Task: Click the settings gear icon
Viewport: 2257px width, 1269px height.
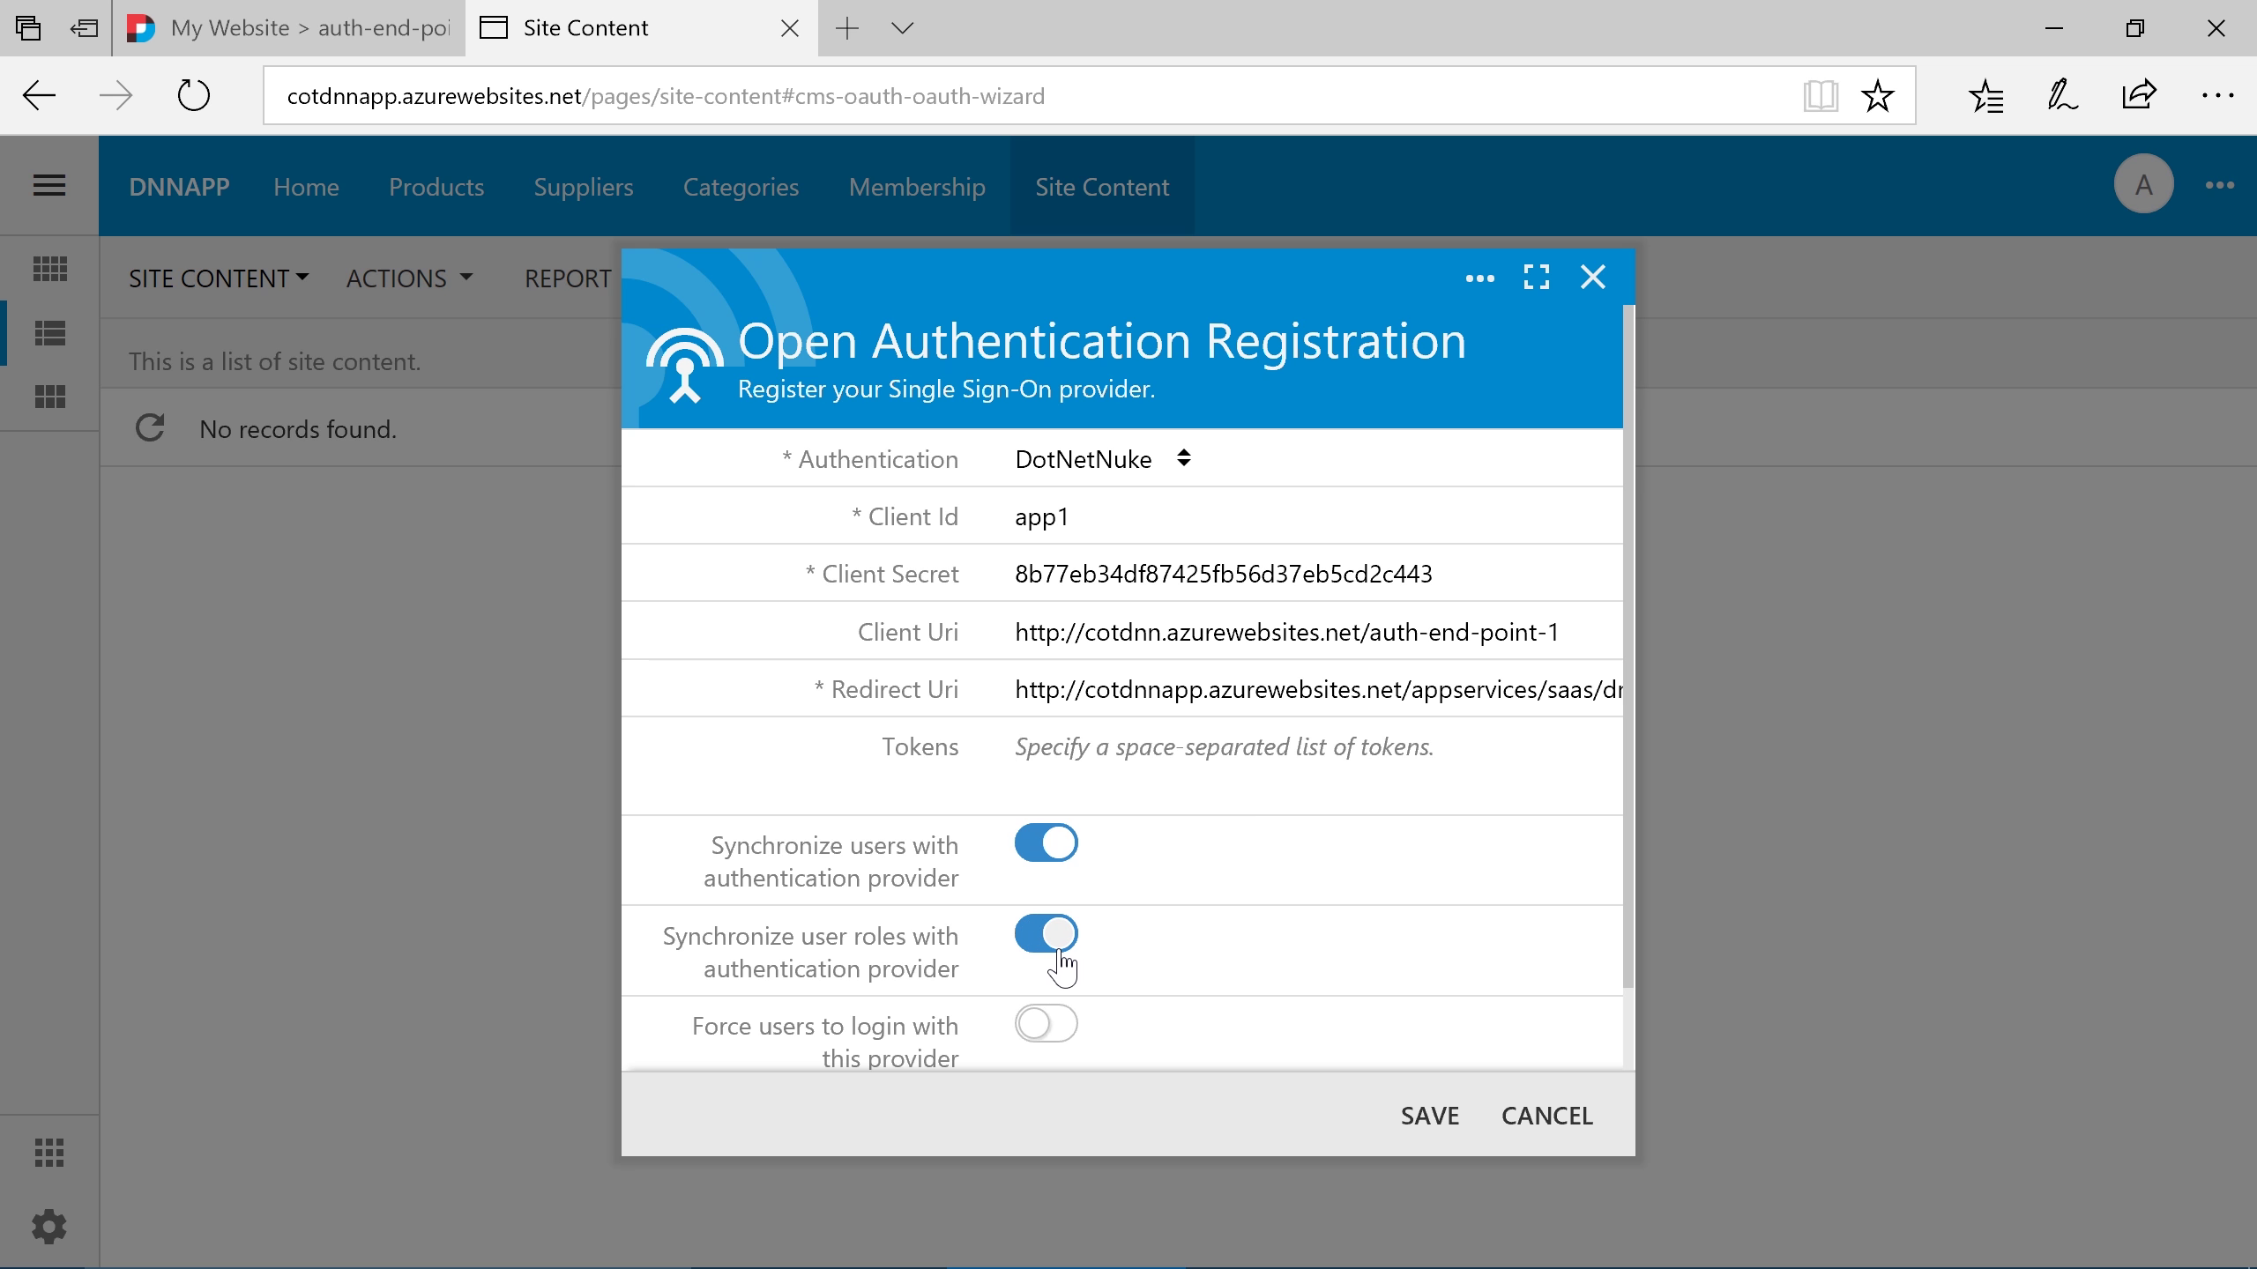Action: click(x=49, y=1227)
